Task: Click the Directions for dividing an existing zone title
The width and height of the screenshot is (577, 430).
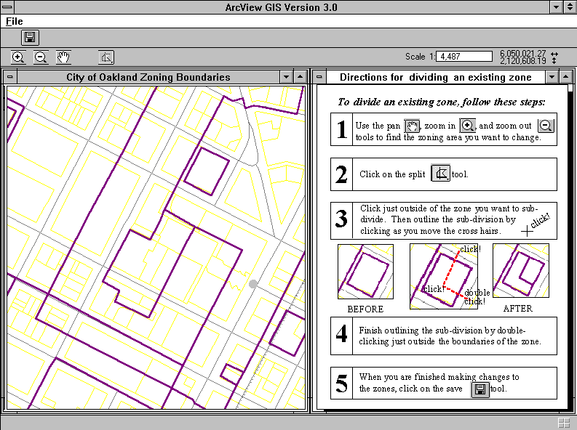Action: tap(435, 77)
